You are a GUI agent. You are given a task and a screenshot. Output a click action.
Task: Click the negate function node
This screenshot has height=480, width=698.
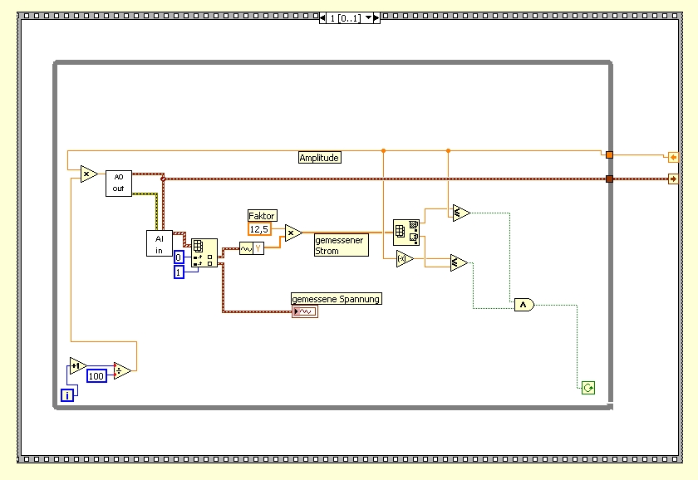(x=405, y=258)
